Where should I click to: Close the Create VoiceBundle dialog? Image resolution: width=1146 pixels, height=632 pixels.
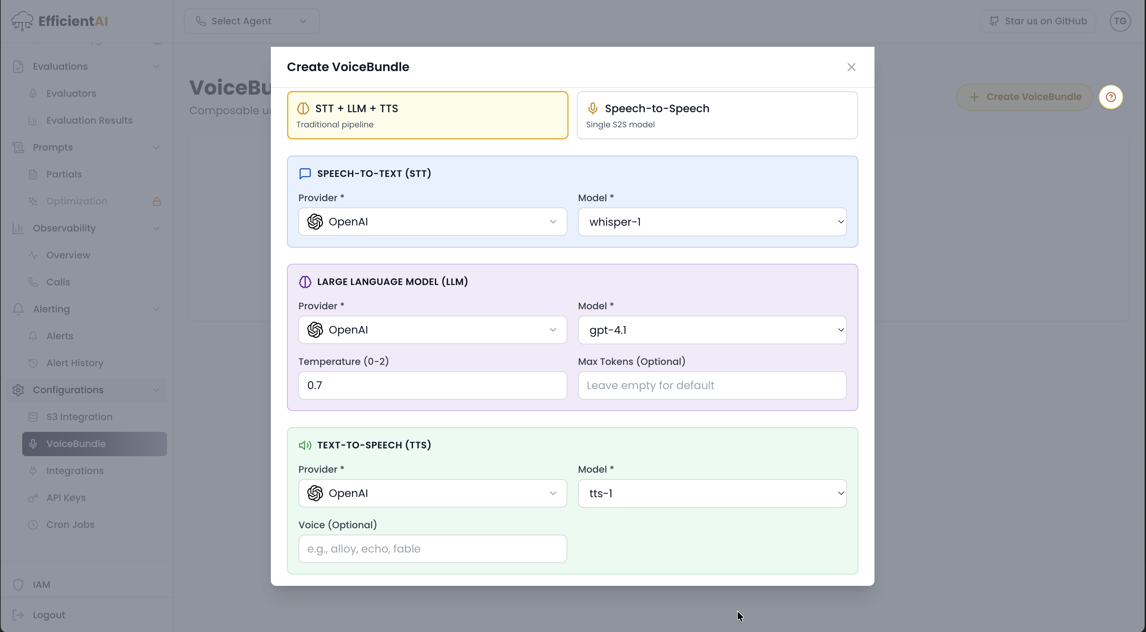click(851, 67)
